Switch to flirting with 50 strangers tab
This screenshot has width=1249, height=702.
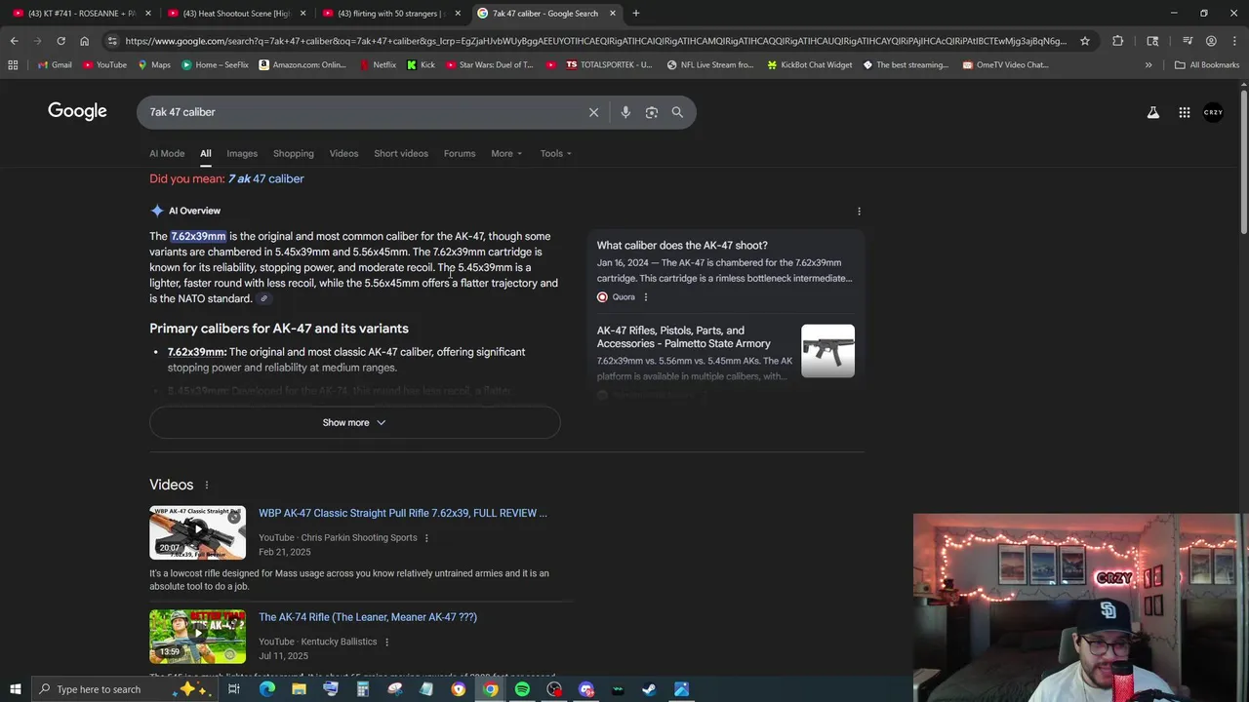tap(390, 14)
